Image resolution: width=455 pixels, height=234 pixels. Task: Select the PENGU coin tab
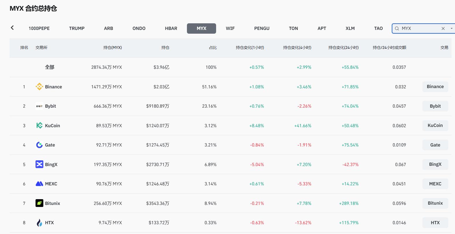262,28
